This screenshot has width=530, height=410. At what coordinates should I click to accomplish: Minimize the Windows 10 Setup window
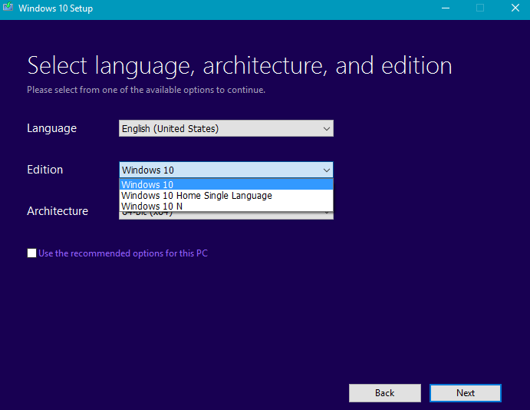tap(446, 8)
